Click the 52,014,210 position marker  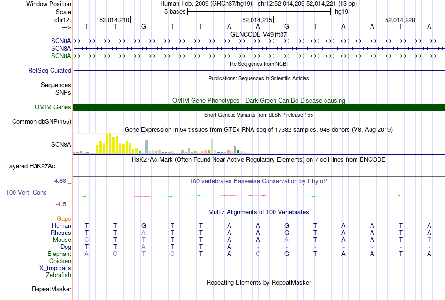pyautogui.click(x=115, y=20)
